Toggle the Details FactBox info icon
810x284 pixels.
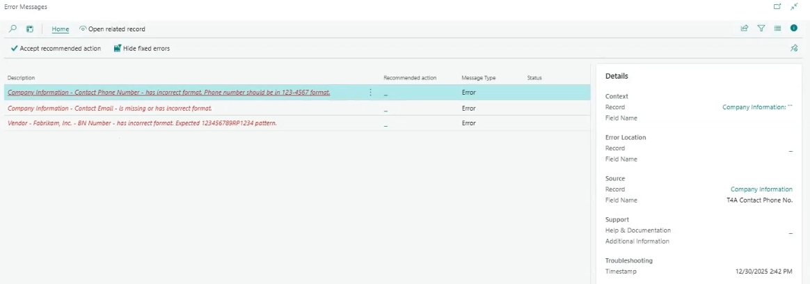click(794, 29)
